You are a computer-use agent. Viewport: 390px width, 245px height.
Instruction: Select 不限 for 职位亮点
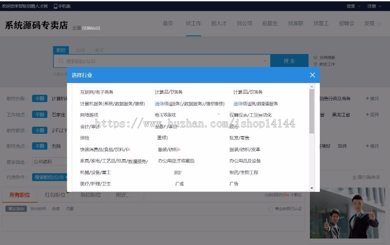pyautogui.click(x=39, y=146)
